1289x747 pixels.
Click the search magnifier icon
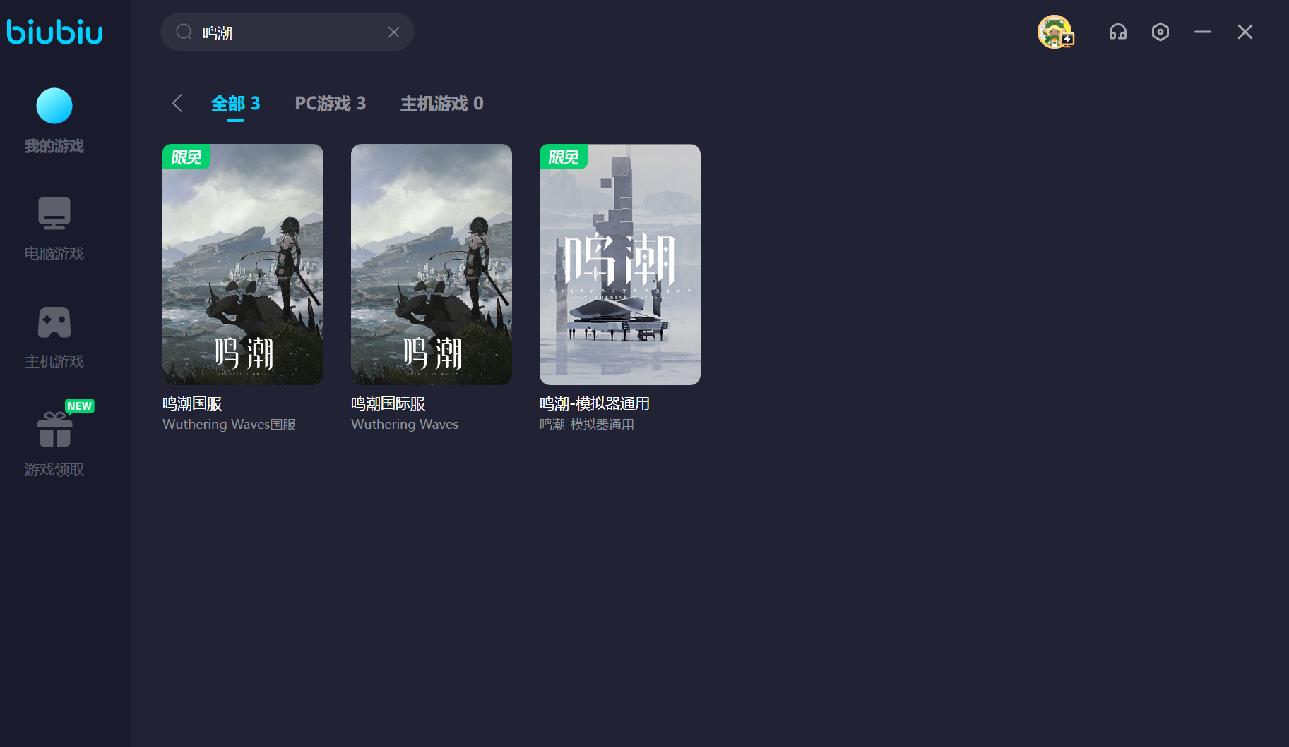184,32
